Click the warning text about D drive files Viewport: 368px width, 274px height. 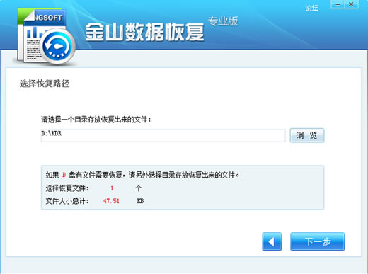pos(142,175)
